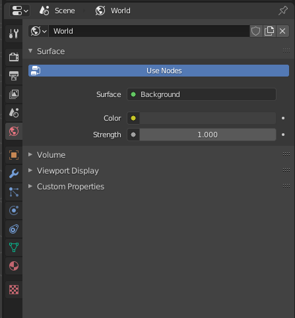Open the Scene properties tab
This screenshot has height=318, width=295.
pos(14,113)
